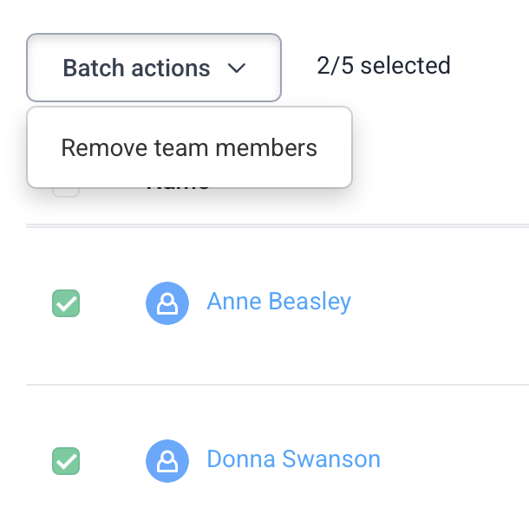Viewport: 529px width, 520px height.
Task: Click the chevron arrow beside Batch actions
Action: [237, 68]
